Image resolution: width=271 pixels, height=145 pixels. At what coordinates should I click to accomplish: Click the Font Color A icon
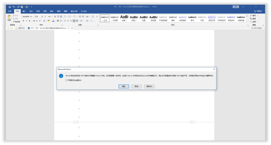tap(53, 21)
